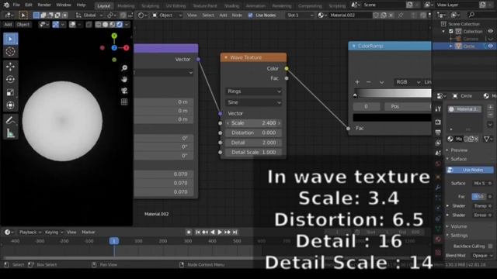Open the timeline Marker menu
The height and width of the screenshot is (279, 497).
point(89,232)
